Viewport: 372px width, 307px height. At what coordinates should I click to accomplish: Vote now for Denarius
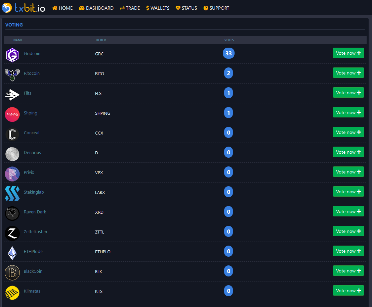[x=348, y=152]
